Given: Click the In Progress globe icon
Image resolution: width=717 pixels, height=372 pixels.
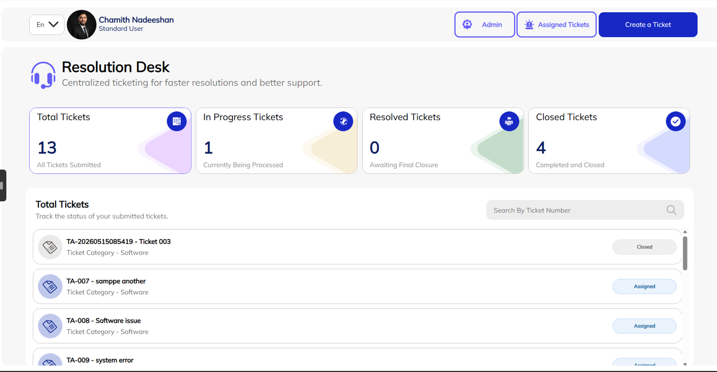Looking at the screenshot, I should coord(343,121).
